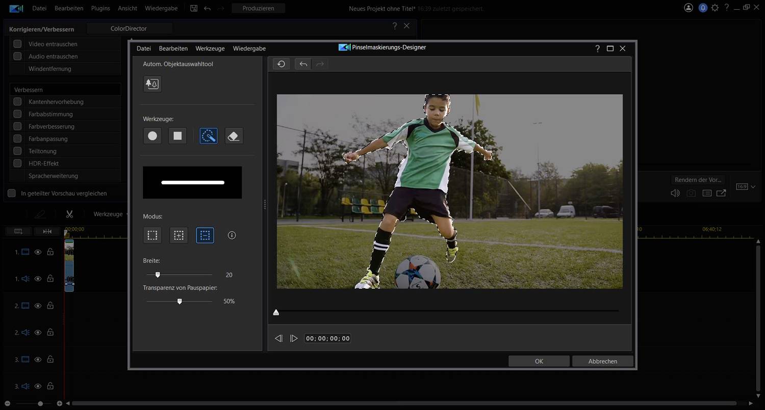Switch to the eraser tool
765x410 pixels.
[234, 135]
